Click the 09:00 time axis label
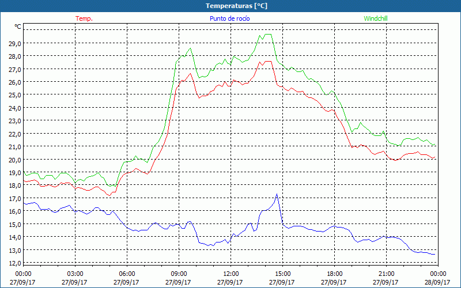This screenshot has height=288, width=461. coord(179,274)
